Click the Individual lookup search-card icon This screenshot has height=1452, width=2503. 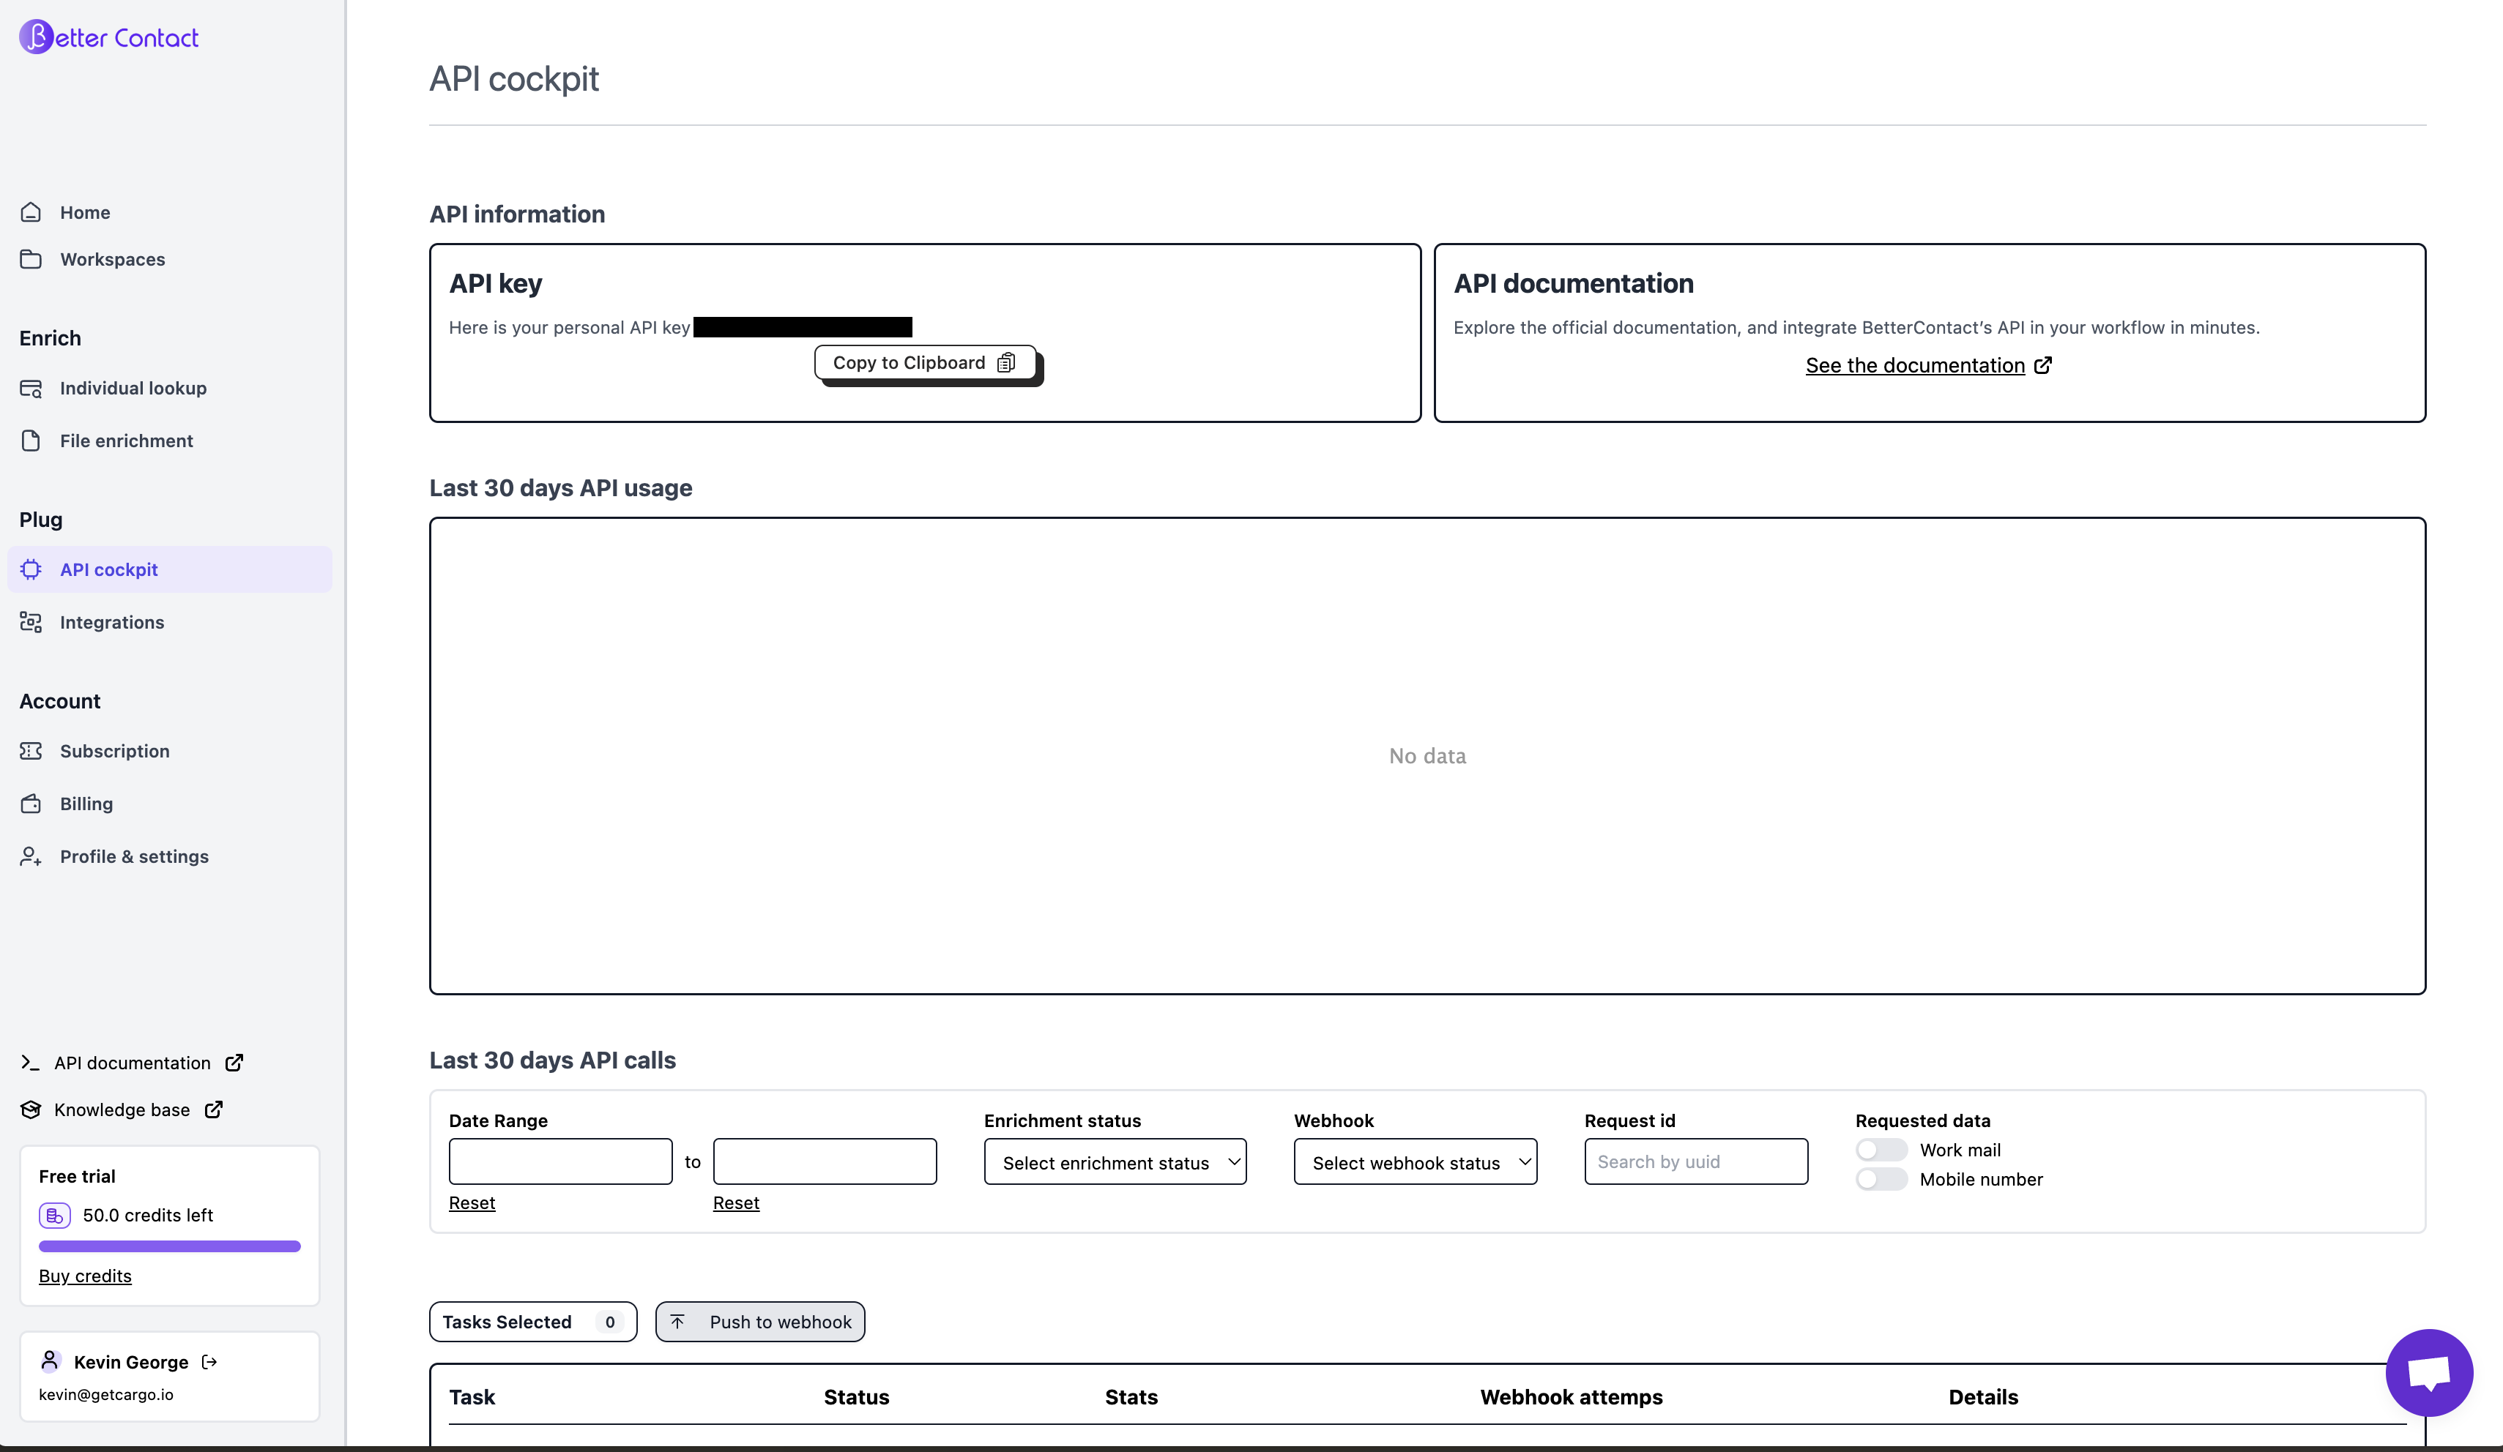coord(31,388)
